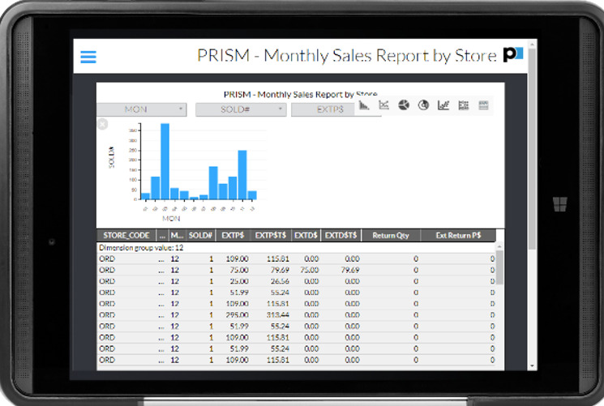604x406 pixels.
Task: Select the bar chart type icon
Action: tap(365, 105)
